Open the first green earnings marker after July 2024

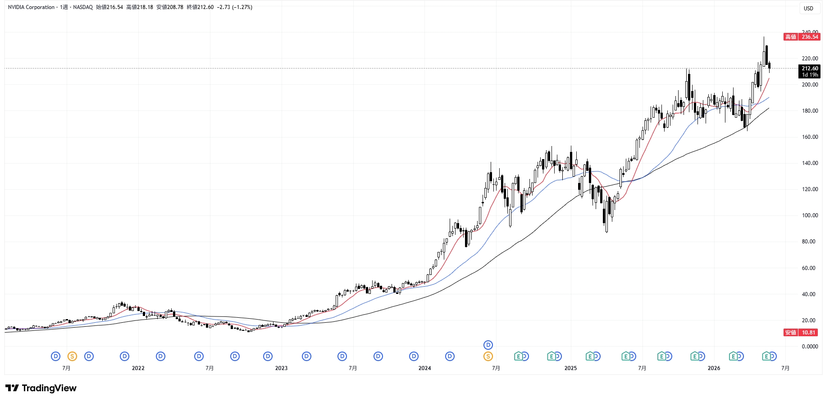coord(519,357)
